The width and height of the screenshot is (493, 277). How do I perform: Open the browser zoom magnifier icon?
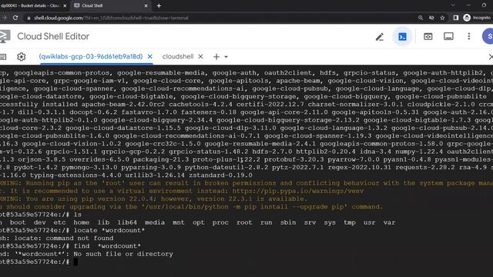[x=421, y=18]
